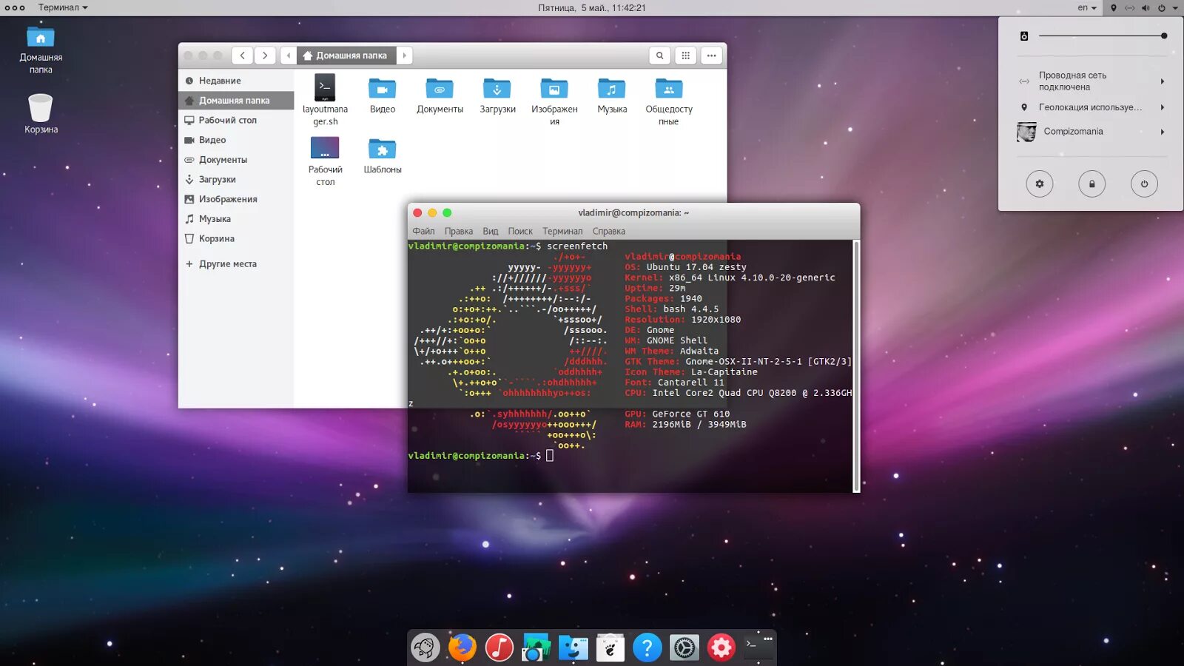Open the Загрузки folder in the file grid
This screenshot has width=1184, height=666.
(497, 95)
